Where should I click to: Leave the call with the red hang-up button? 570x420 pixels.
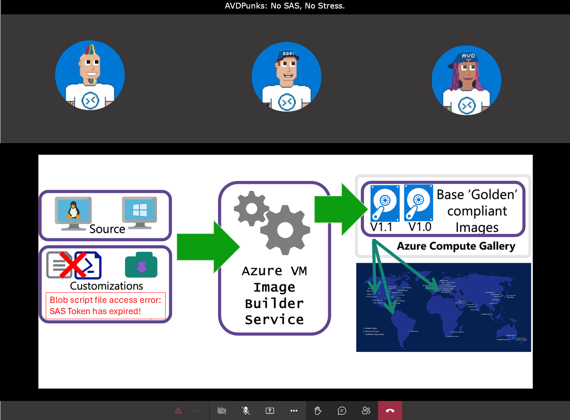tap(390, 410)
